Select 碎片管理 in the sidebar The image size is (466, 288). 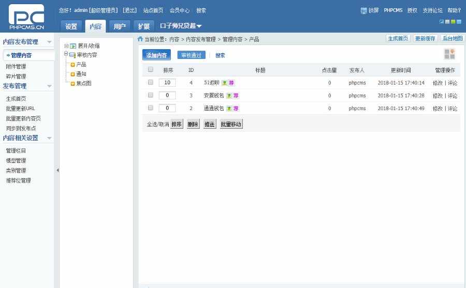pos(16,77)
